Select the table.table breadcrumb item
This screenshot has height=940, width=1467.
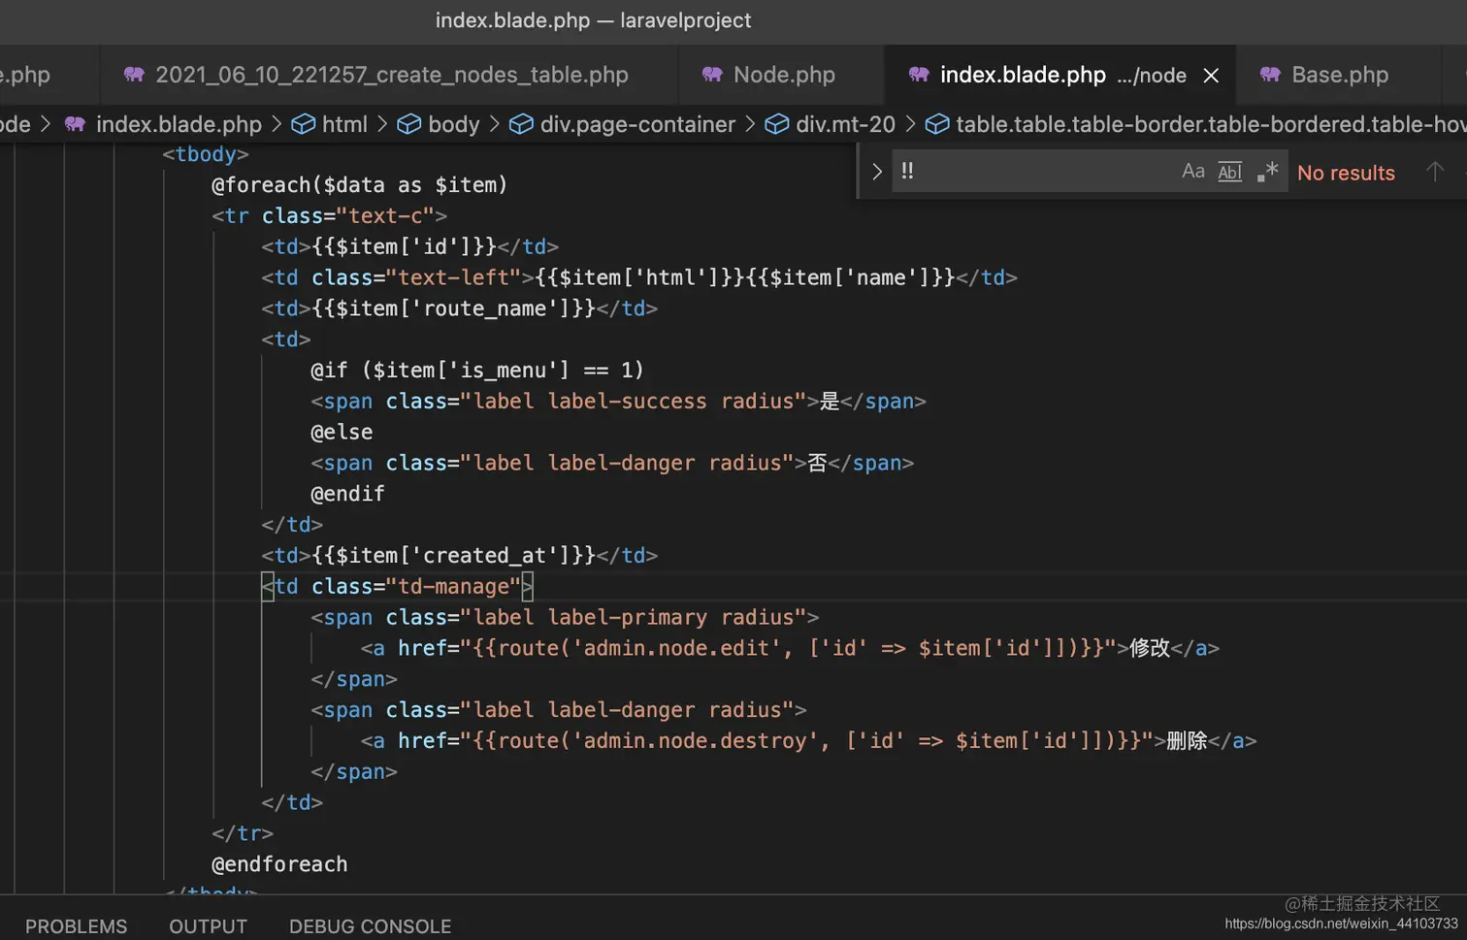(1211, 124)
